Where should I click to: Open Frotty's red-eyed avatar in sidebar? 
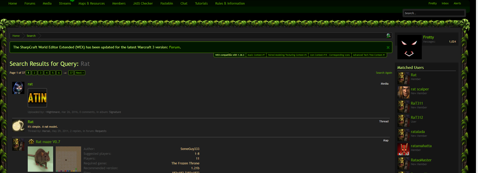pyautogui.click(x=409, y=47)
